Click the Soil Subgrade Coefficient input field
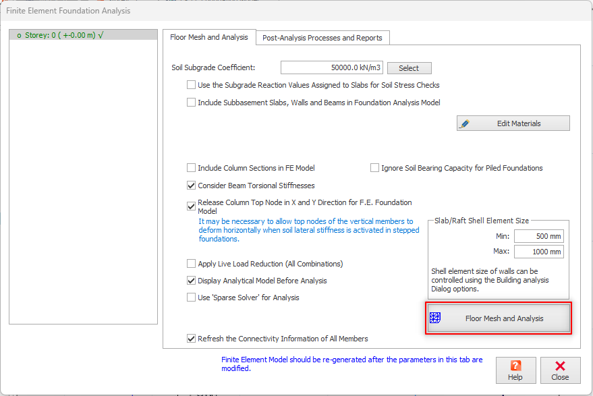 pos(331,67)
